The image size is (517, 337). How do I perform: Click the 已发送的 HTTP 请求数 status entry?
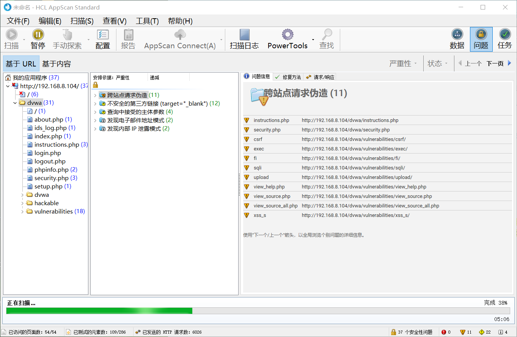coord(169,332)
